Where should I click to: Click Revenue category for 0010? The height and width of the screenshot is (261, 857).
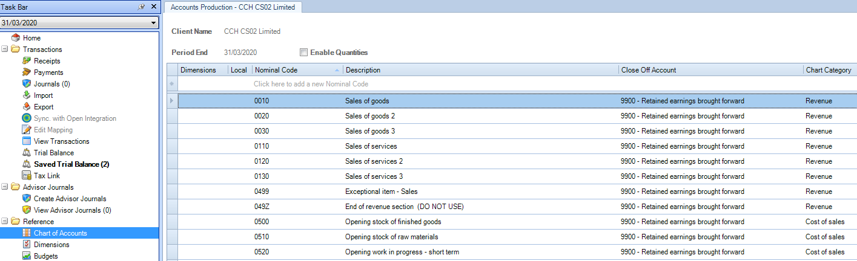coord(830,101)
